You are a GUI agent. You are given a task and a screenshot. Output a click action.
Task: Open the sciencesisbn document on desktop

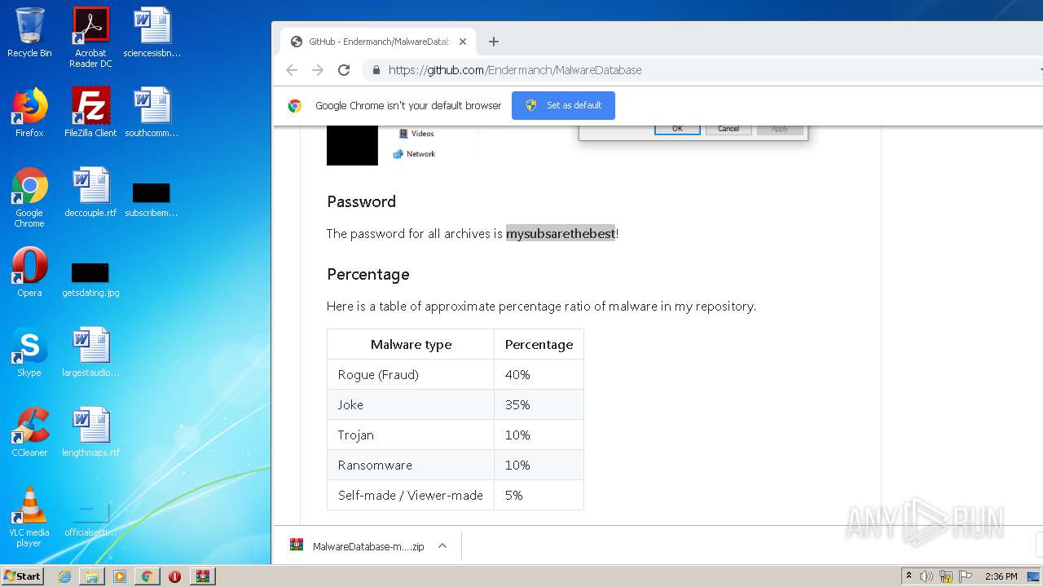coord(152,33)
